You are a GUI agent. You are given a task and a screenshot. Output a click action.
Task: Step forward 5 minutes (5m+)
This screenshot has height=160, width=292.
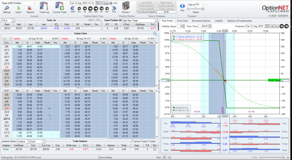pos(107,8)
